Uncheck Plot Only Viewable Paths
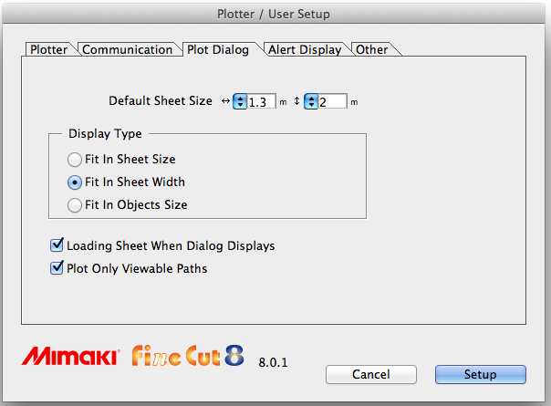The width and height of the screenshot is (551, 406). [57, 268]
